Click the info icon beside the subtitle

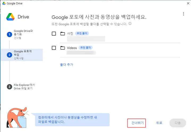click(x=130, y=23)
